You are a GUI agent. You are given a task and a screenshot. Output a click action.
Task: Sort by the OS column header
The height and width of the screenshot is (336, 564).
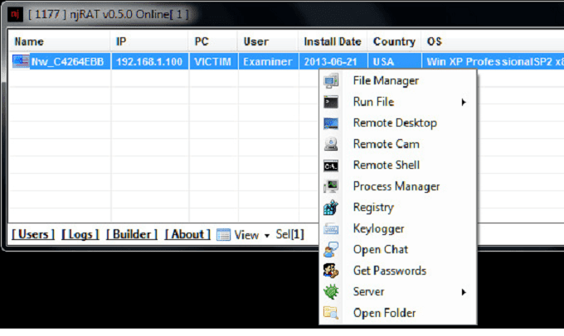(493, 41)
